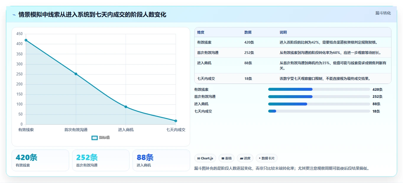Screen dimensions: 403x183
Task: Click the 420条 value in the table
Action: click(x=249, y=42)
